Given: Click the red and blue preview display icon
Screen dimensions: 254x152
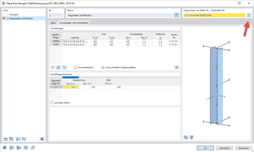Looking at the screenshot, I should tap(192, 137).
